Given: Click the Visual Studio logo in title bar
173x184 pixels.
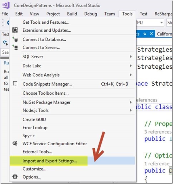Looking at the screenshot, I should (x=6, y=5).
